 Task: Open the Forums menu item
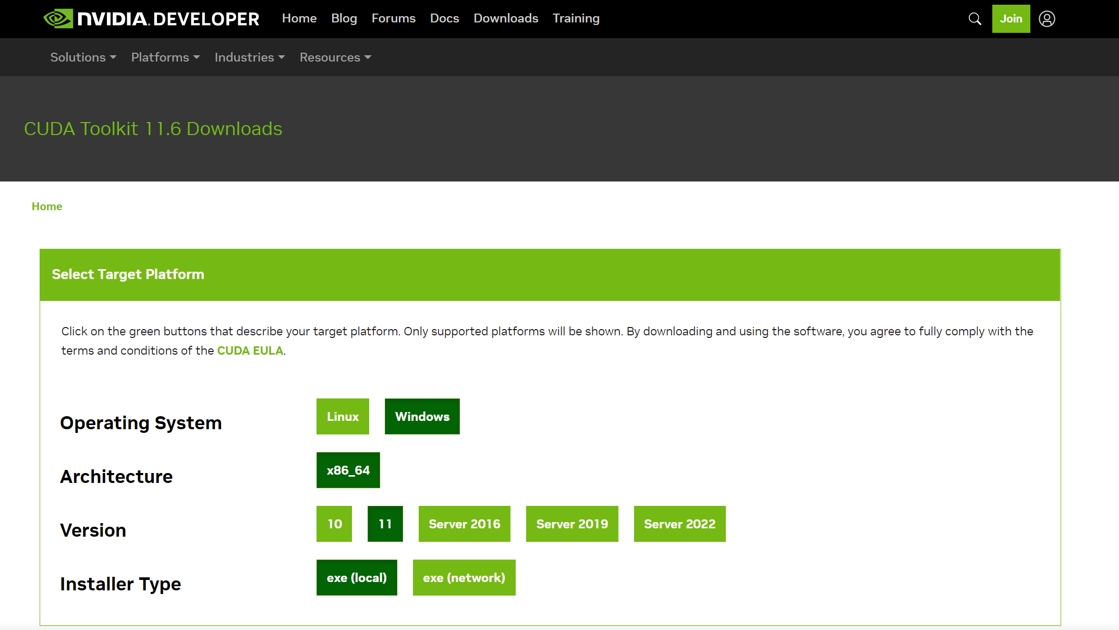click(x=394, y=18)
